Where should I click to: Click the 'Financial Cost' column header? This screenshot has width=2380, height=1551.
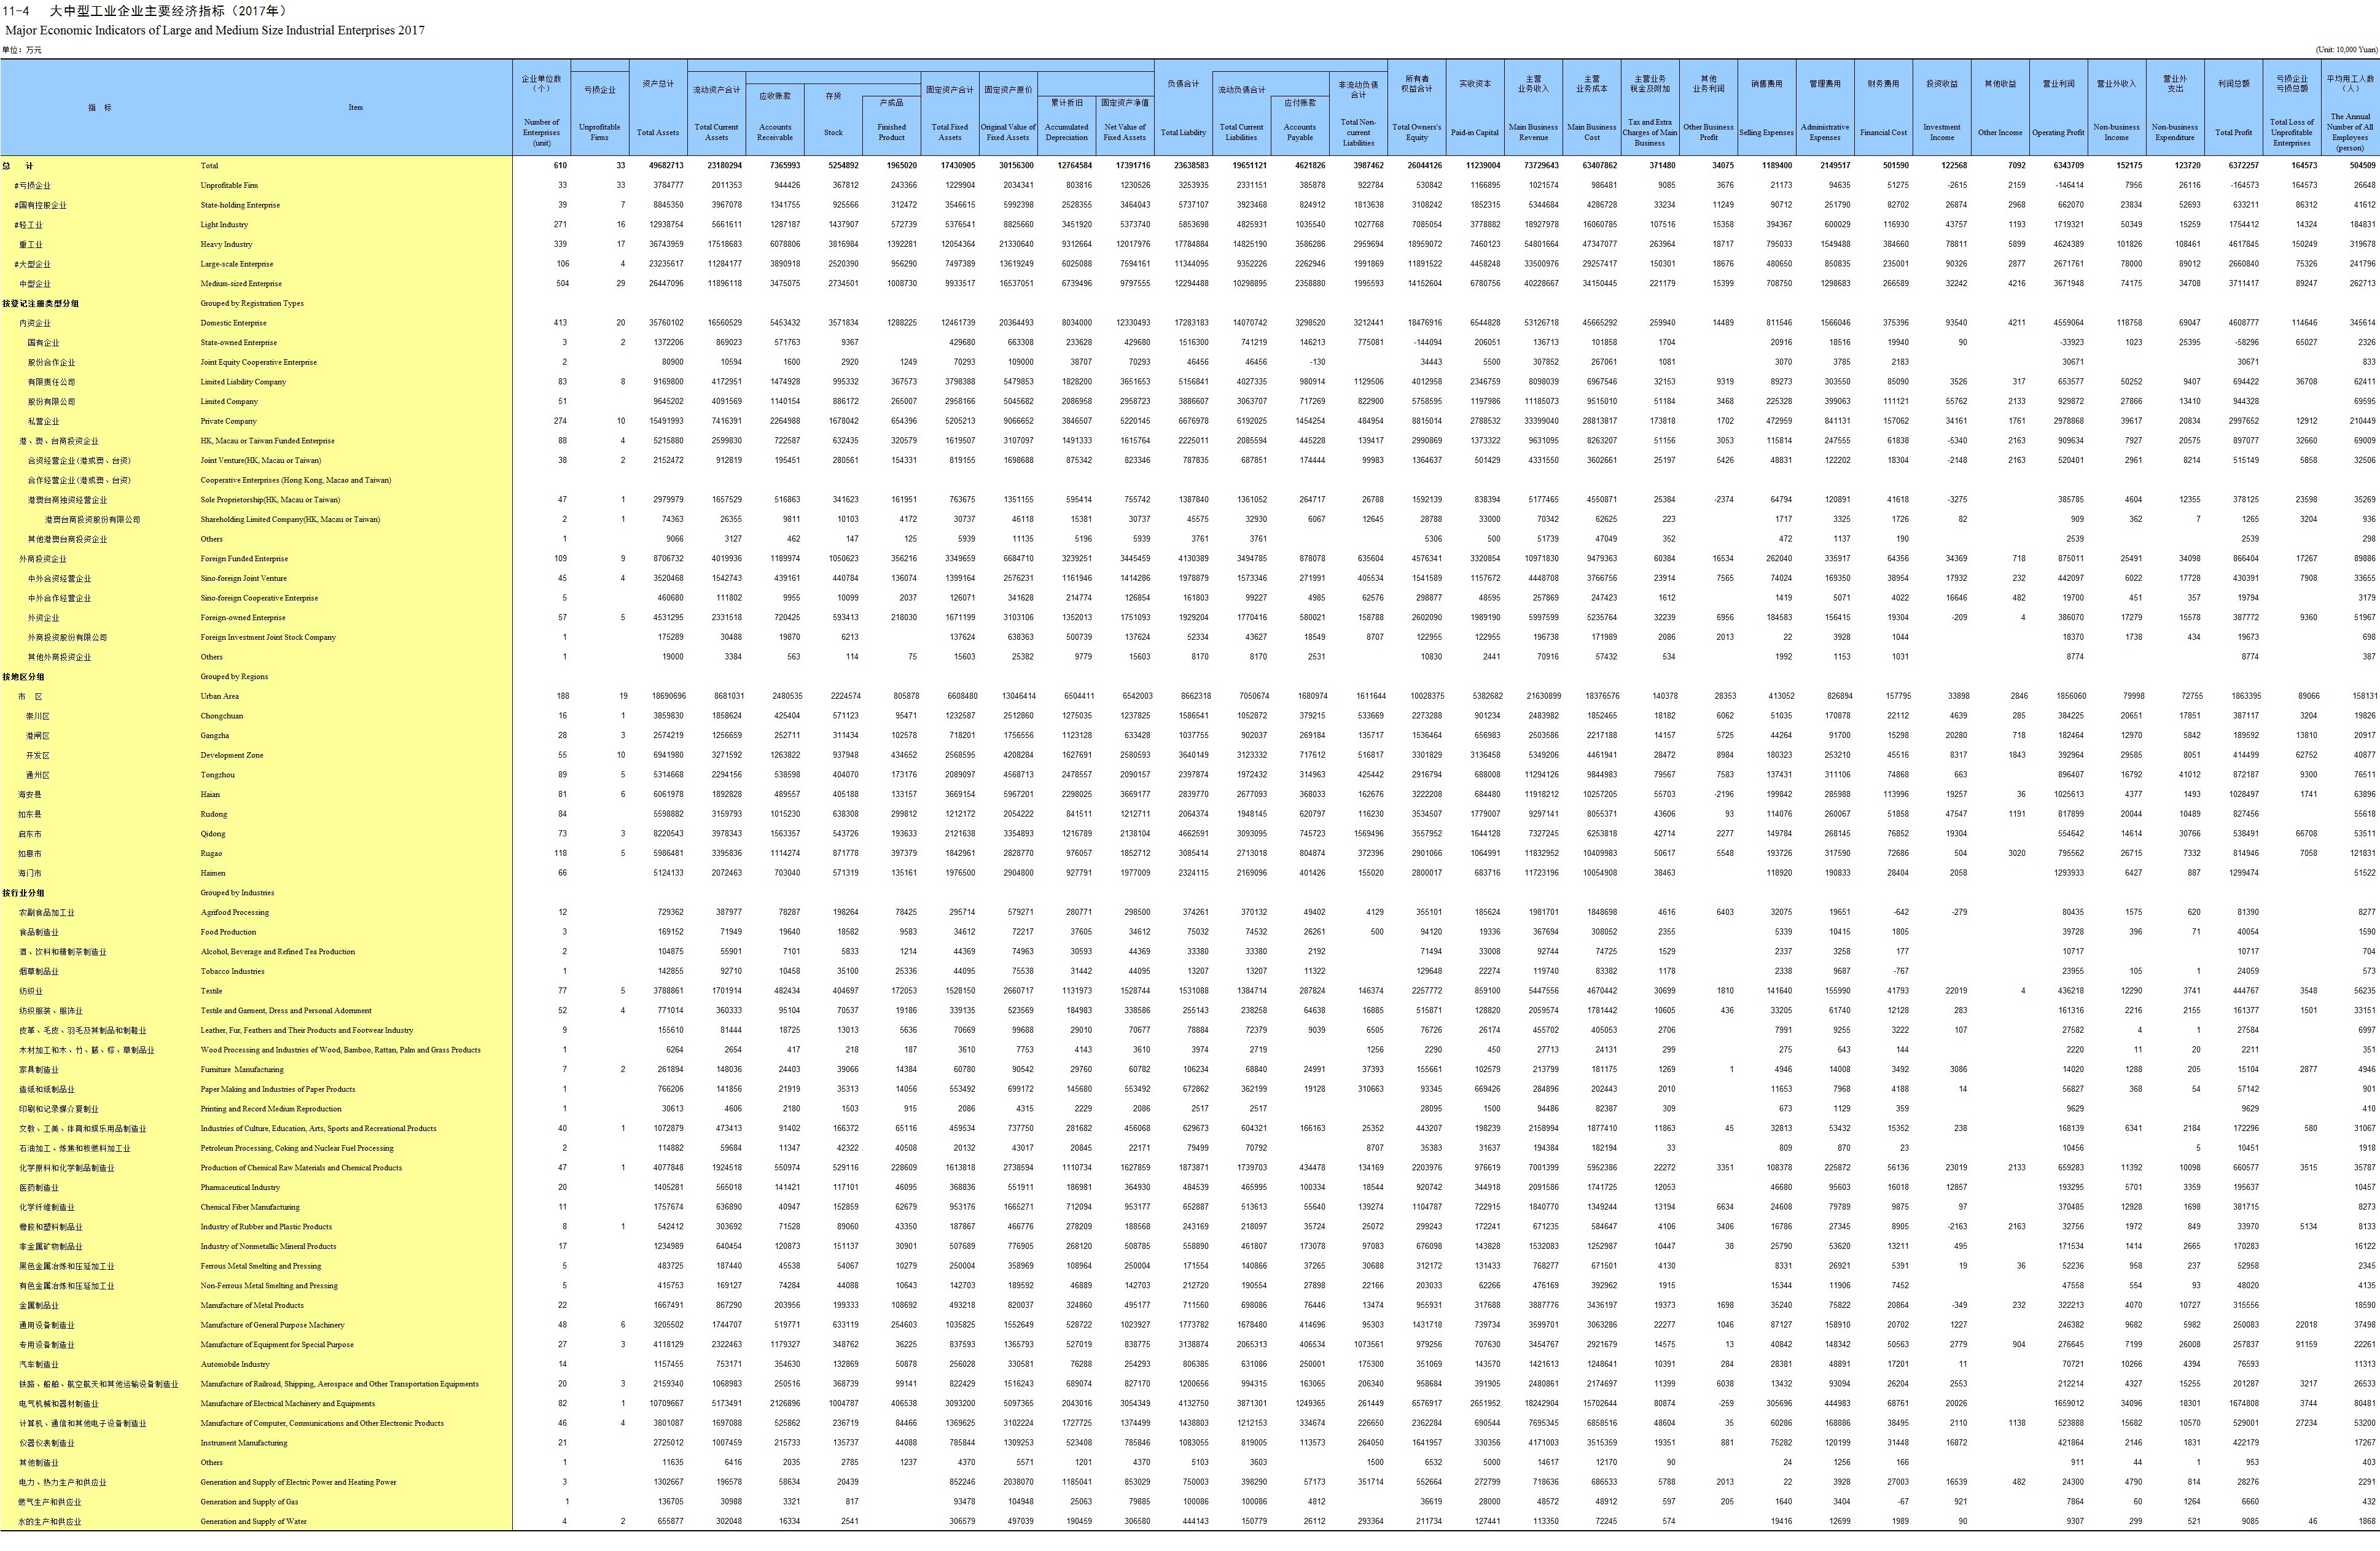1883,132
